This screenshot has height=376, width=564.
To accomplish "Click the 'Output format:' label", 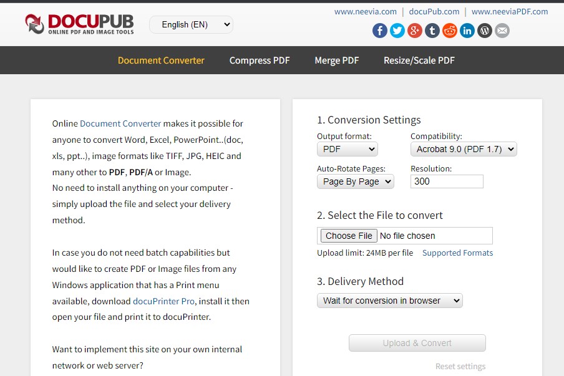I will pyautogui.click(x=344, y=136).
